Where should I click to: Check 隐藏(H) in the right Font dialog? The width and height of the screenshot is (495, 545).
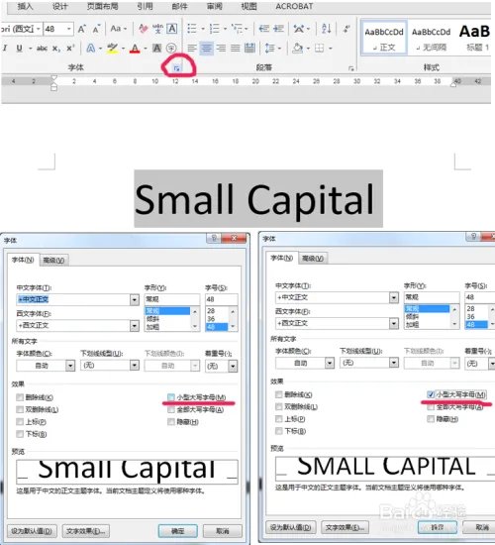(431, 419)
